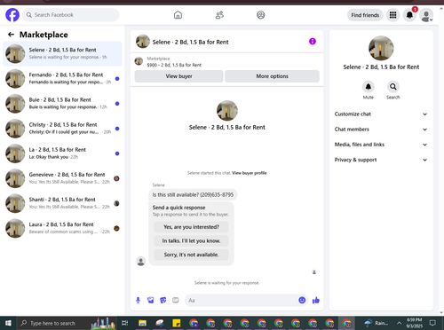Click the weather Rain widget in taskbar

[376, 323]
